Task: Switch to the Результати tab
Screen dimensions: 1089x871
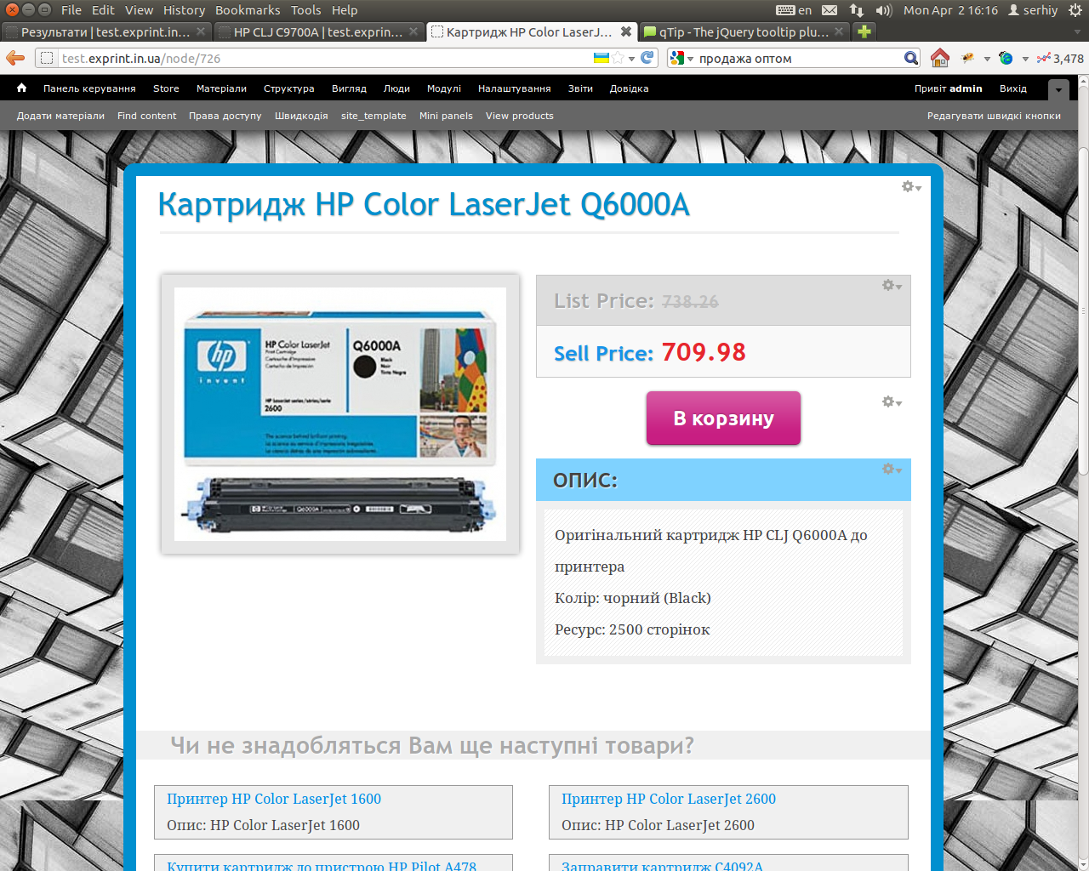Action: 105,31
